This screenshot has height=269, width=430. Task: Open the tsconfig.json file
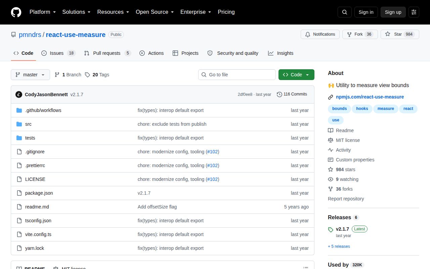tap(38, 221)
